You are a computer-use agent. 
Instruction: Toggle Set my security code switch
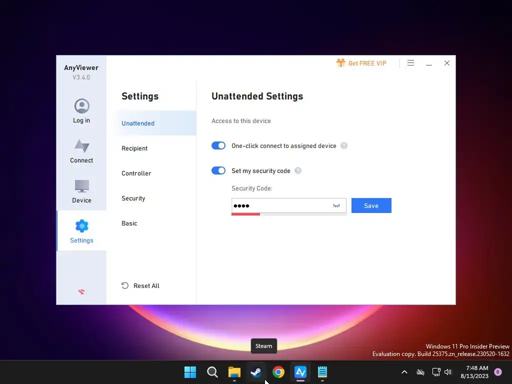tap(218, 171)
